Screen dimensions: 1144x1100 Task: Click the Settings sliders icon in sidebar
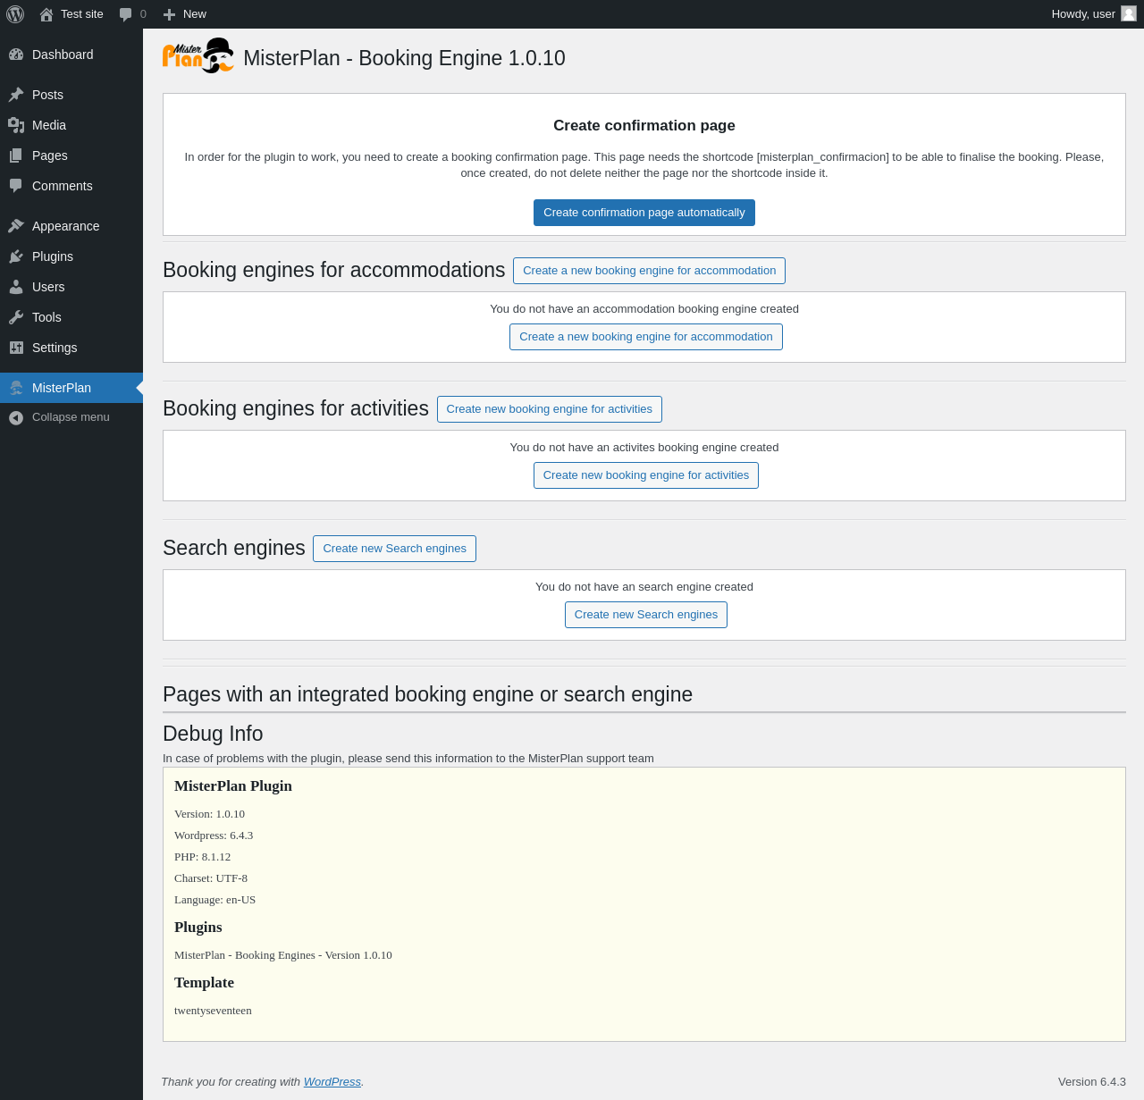pos(16,348)
